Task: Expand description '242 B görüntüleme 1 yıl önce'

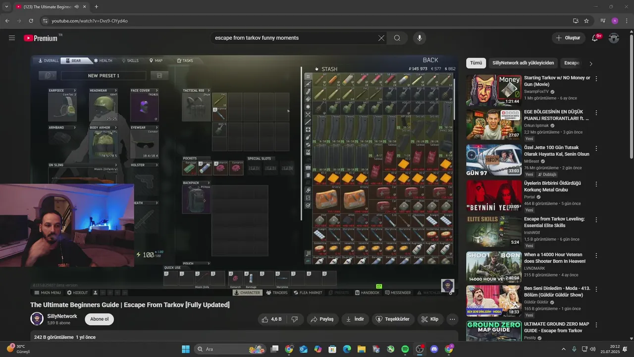Action: 65,337
